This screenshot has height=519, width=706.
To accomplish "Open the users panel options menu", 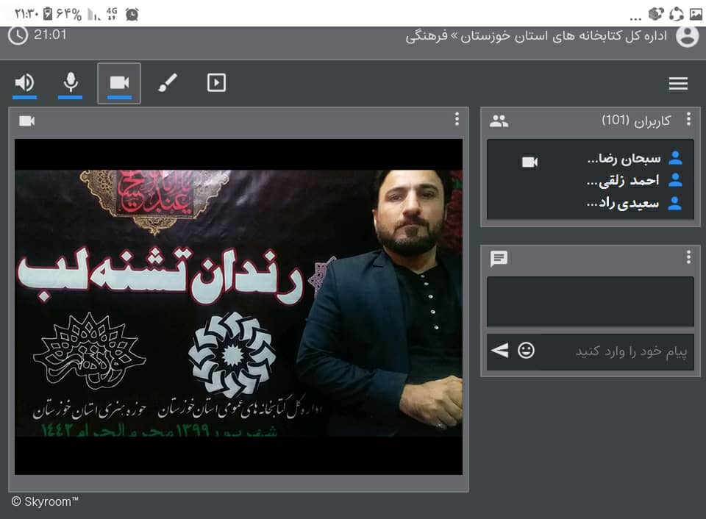I will coord(688,118).
